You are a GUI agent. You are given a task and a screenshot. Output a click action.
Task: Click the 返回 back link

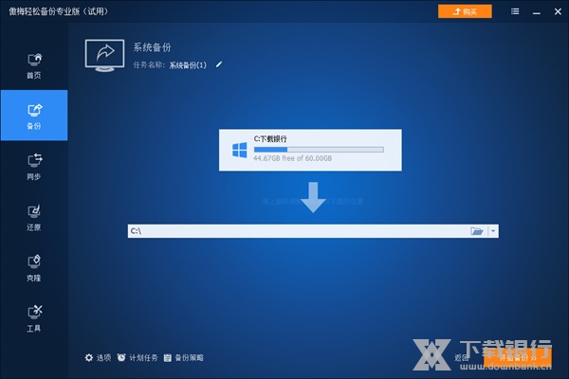click(461, 358)
